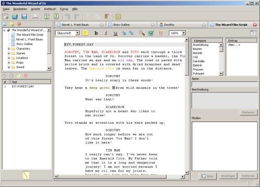Switch to the Story Outline tab
The image size is (260, 187).
131,25
